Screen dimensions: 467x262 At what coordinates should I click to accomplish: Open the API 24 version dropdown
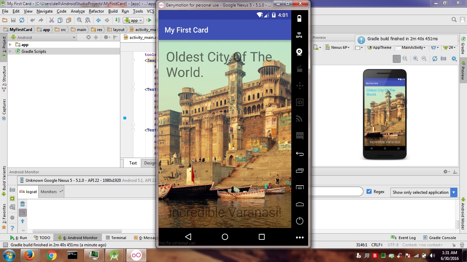pyautogui.click(x=450, y=47)
